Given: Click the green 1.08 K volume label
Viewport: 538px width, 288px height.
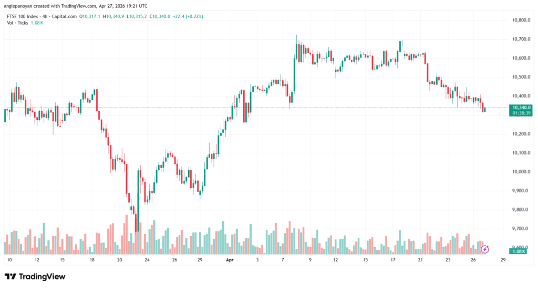Looking at the screenshot, I should click(x=519, y=251).
